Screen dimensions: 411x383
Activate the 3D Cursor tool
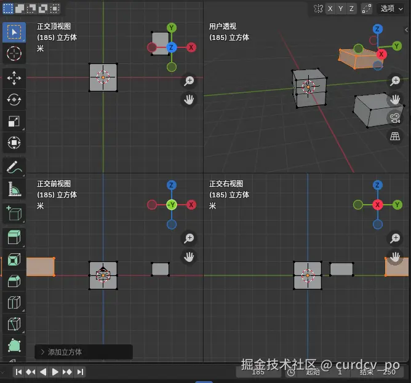(x=14, y=53)
